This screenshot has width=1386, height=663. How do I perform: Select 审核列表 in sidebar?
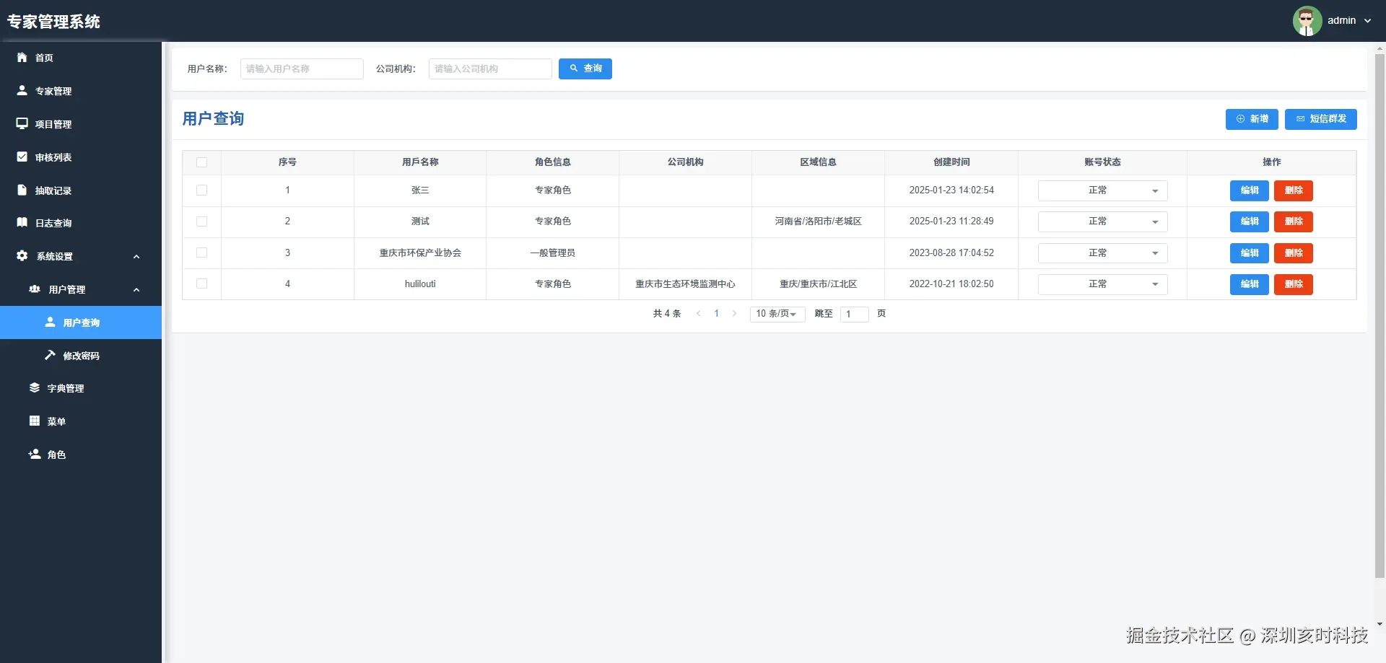pyautogui.click(x=81, y=157)
